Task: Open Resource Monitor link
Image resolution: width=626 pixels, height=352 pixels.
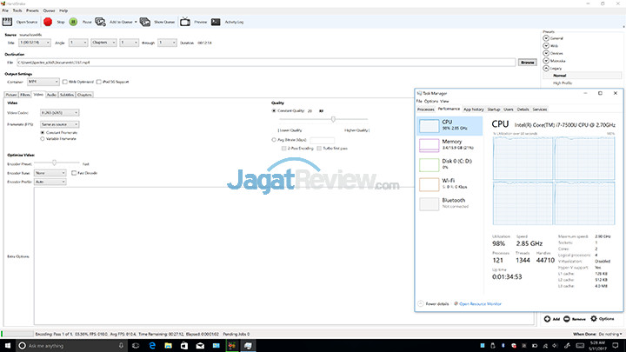Action: 480,303
